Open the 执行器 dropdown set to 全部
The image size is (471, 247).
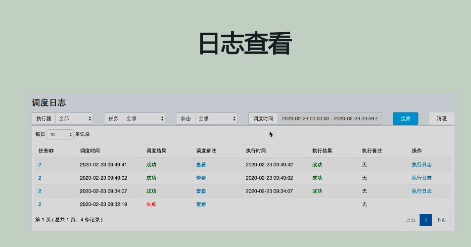click(x=74, y=119)
